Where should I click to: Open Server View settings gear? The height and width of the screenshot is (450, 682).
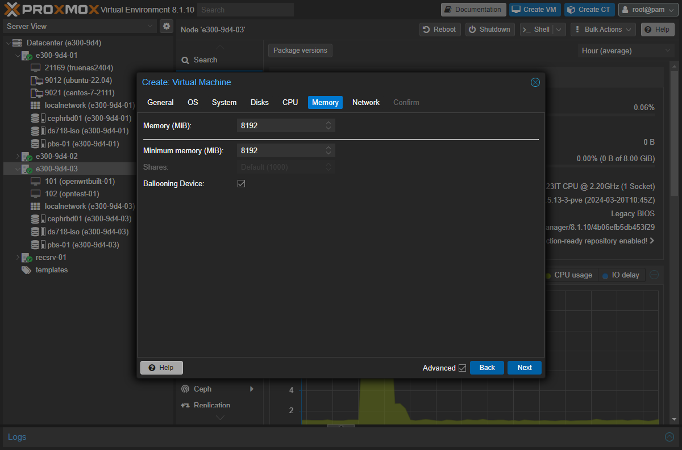166,26
